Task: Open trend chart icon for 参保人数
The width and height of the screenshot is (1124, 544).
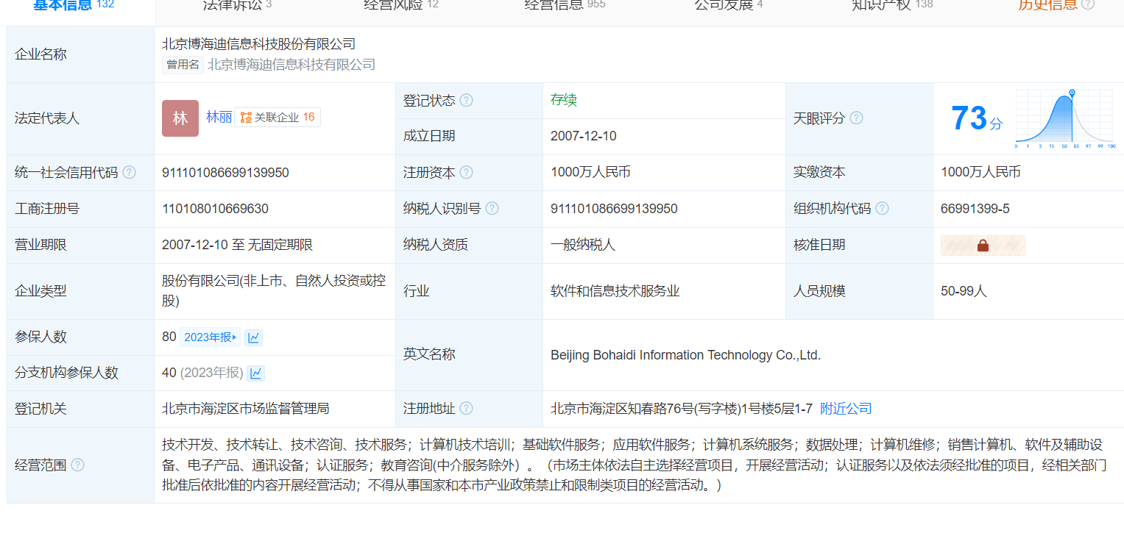Action: pyautogui.click(x=254, y=337)
